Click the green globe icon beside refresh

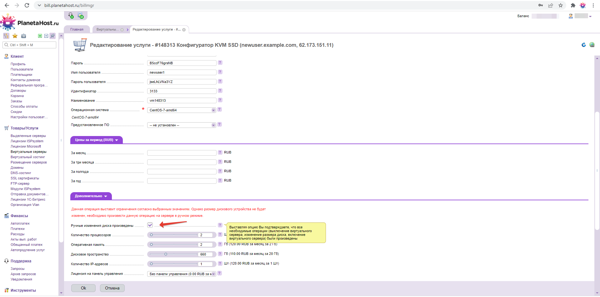592,45
